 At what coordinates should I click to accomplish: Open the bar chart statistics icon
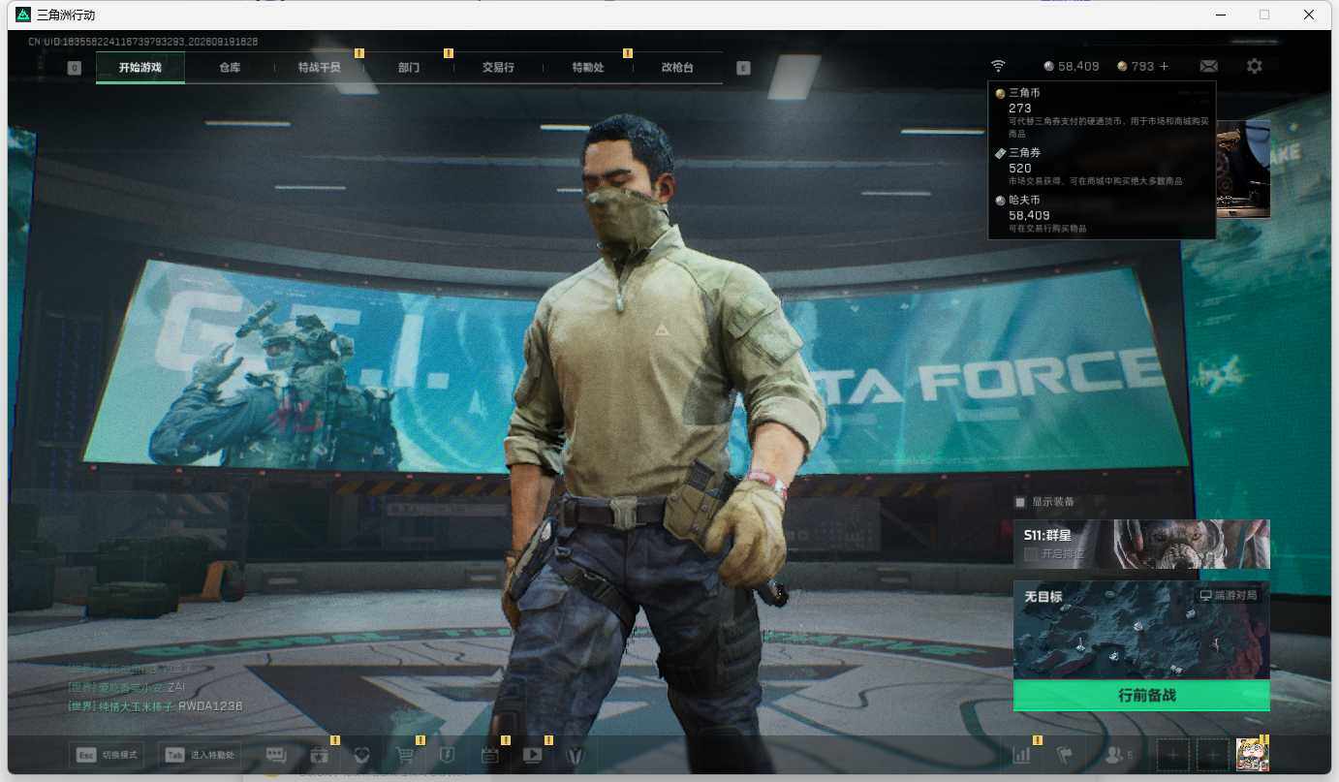pyautogui.click(x=1021, y=755)
